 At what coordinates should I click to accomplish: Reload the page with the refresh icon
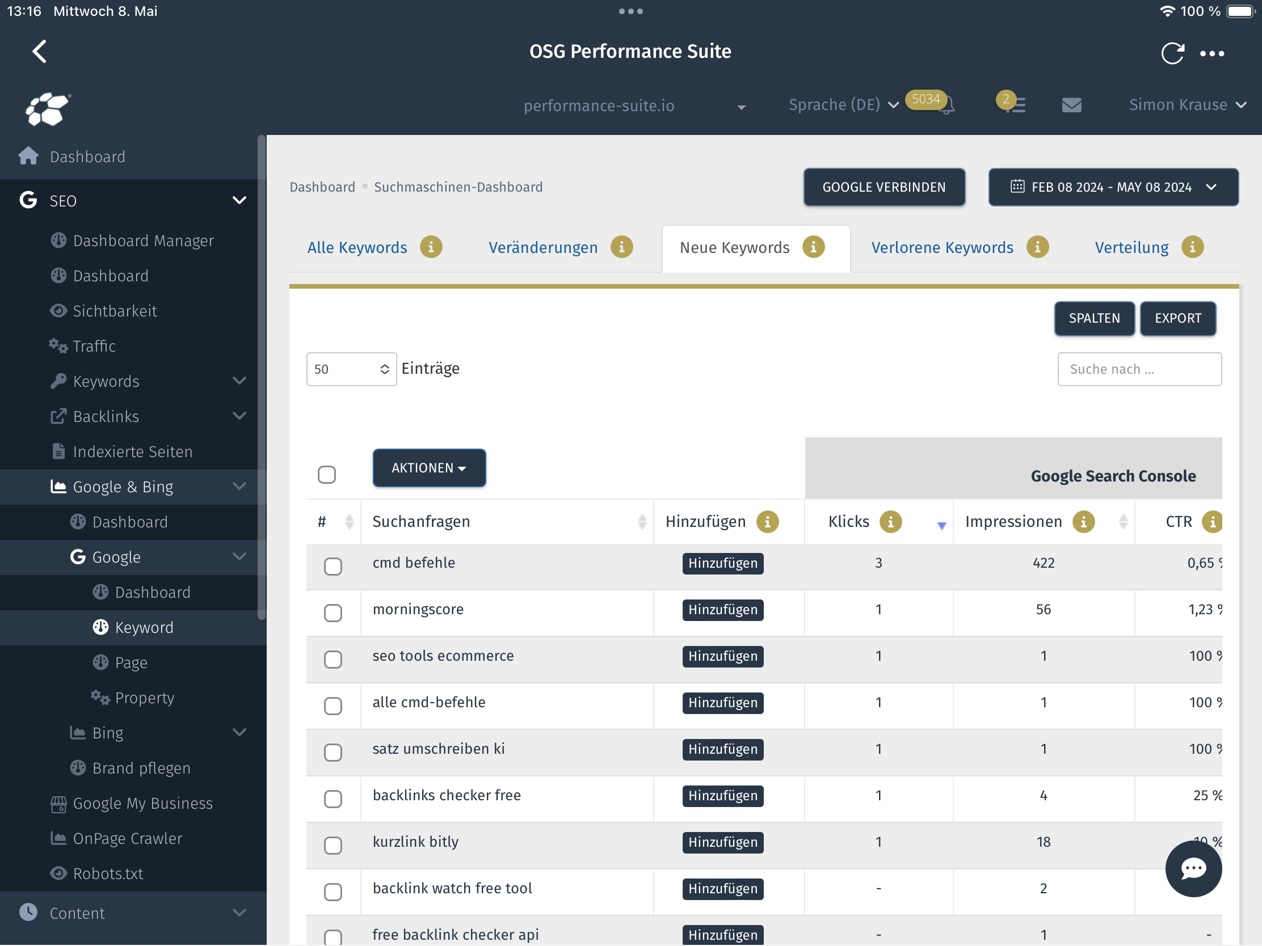[x=1172, y=53]
